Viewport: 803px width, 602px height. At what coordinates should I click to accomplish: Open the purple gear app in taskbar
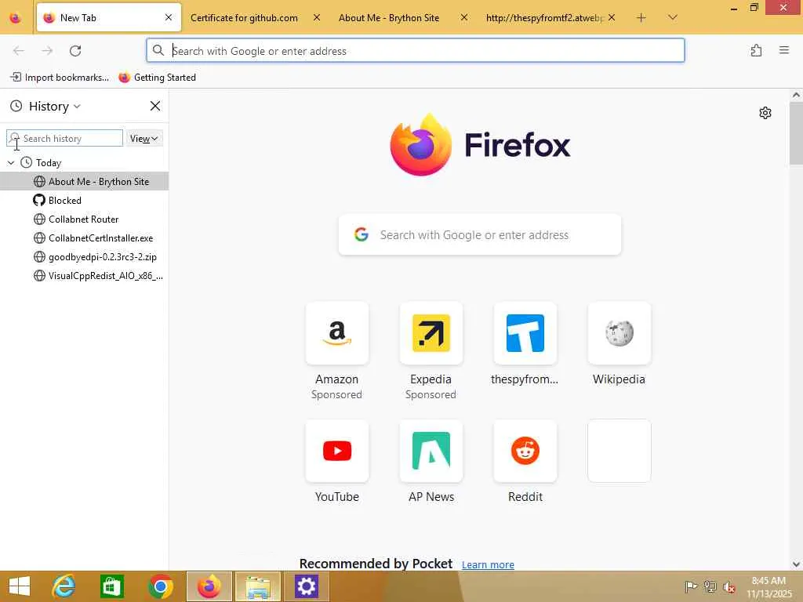pyautogui.click(x=307, y=586)
